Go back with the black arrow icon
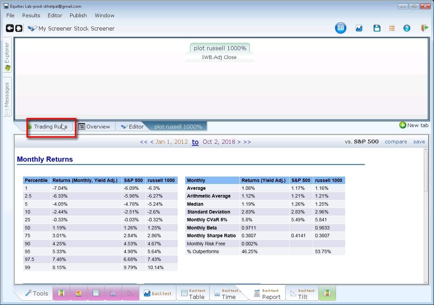Image resolution: width=434 pixels, height=305 pixels. (x=10, y=28)
